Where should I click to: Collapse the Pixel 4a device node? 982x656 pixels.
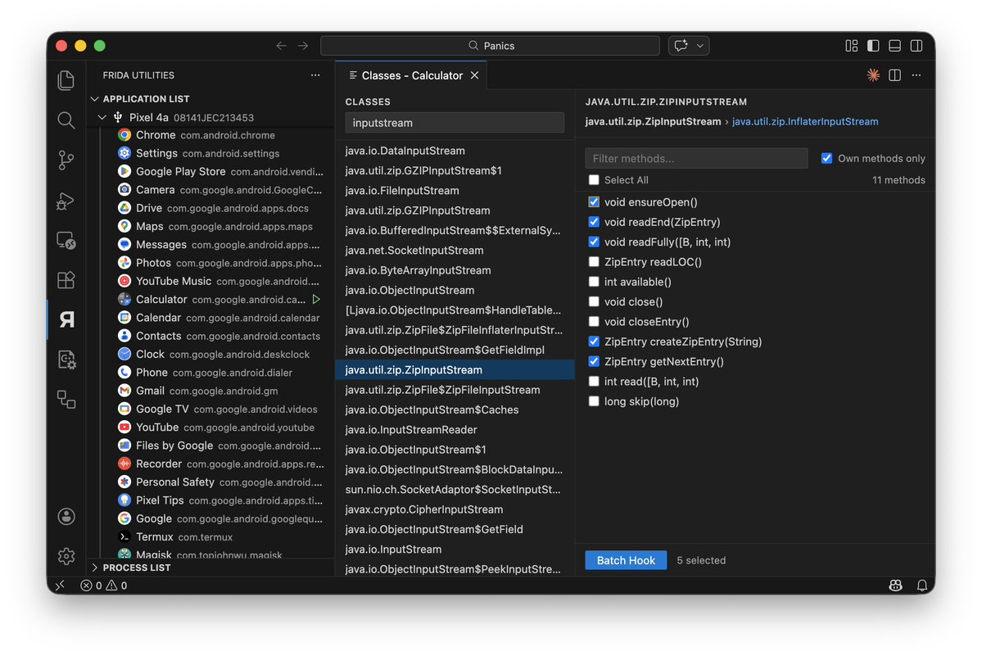(x=102, y=117)
